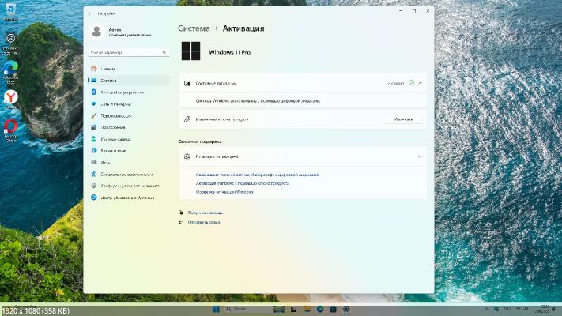Open Персонализация in the sidebar
562x316 pixels.
pos(129,115)
